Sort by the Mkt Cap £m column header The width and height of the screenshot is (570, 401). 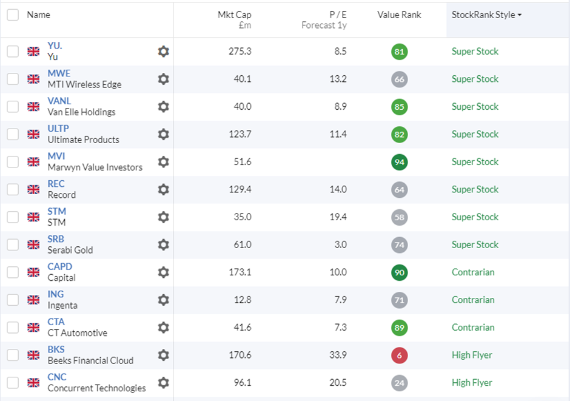235,19
